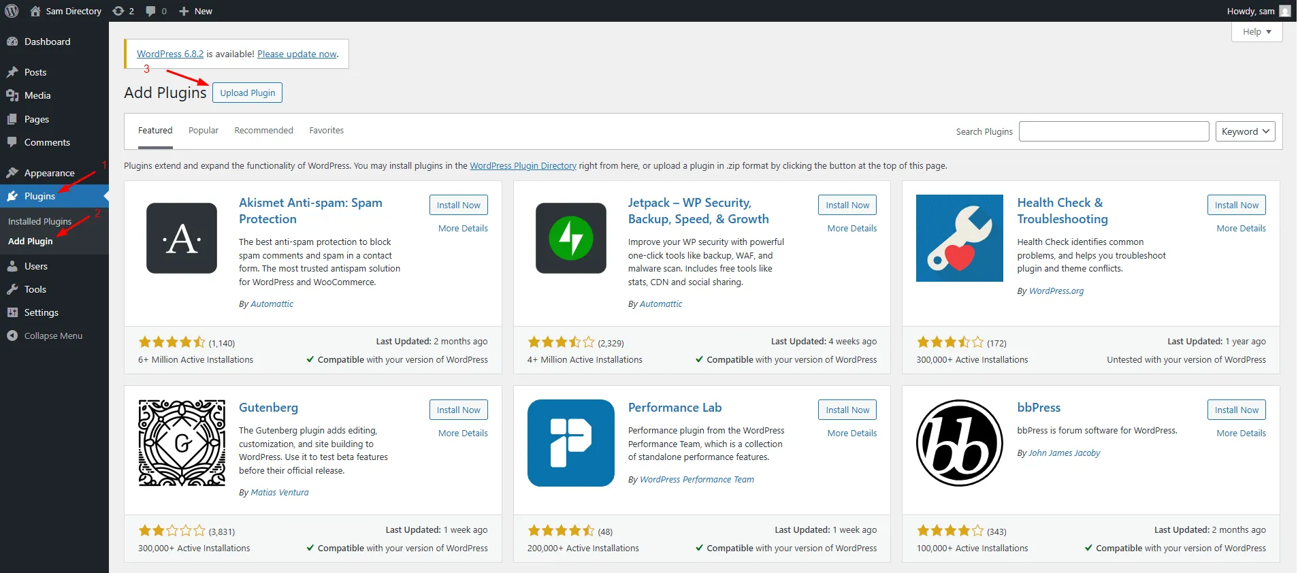1298x573 pixels.
Task: Click the Media icon in sidebar
Action: [x=12, y=95]
